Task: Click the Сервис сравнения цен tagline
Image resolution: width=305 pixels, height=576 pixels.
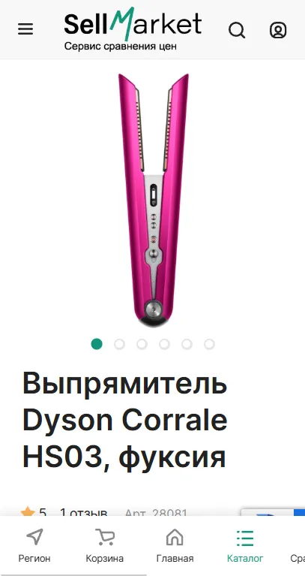Action: click(x=121, y=47)
